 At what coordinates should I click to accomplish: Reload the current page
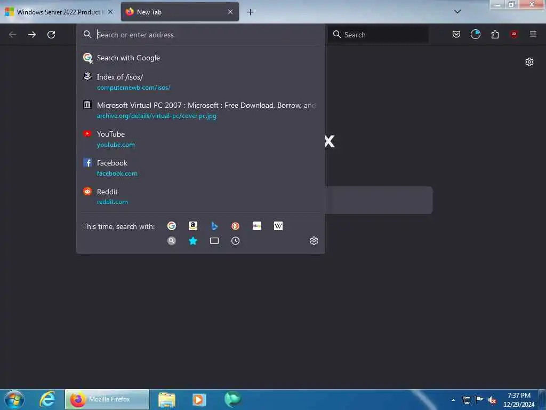51,35
